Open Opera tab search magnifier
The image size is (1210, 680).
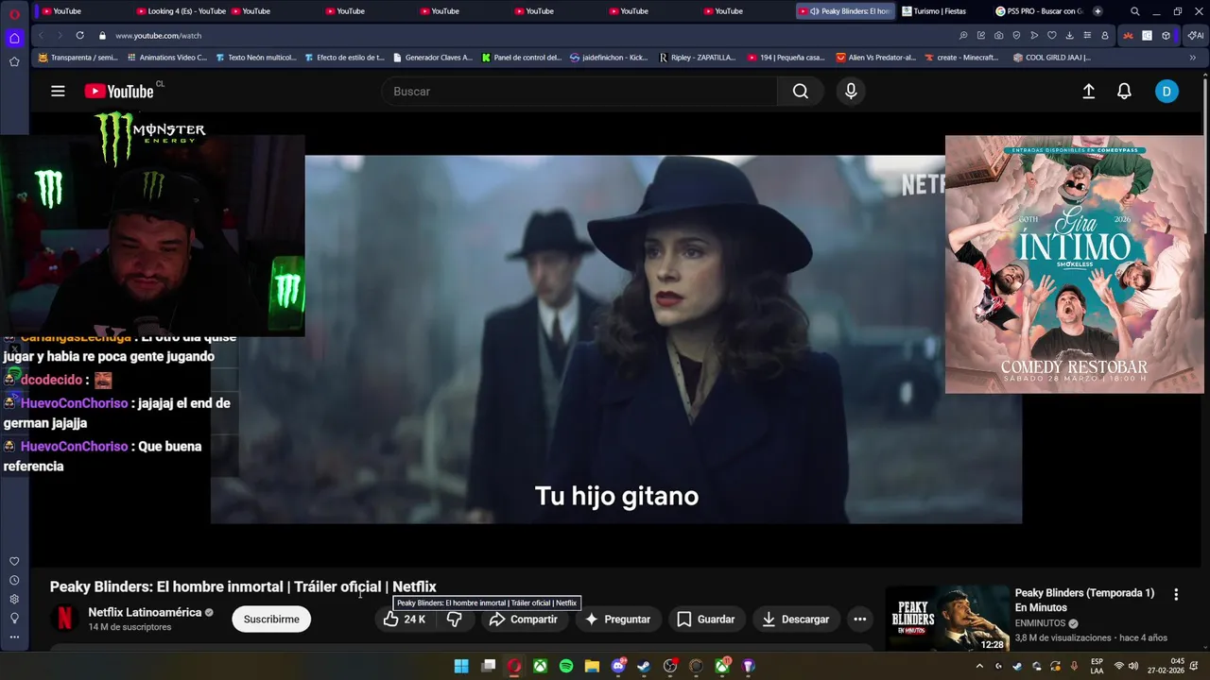(x=1135, y=11)
